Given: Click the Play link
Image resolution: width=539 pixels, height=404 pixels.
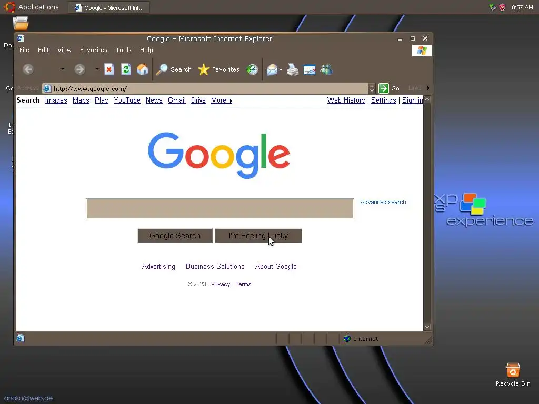Looking at the screenshot, I should (102, 100).
